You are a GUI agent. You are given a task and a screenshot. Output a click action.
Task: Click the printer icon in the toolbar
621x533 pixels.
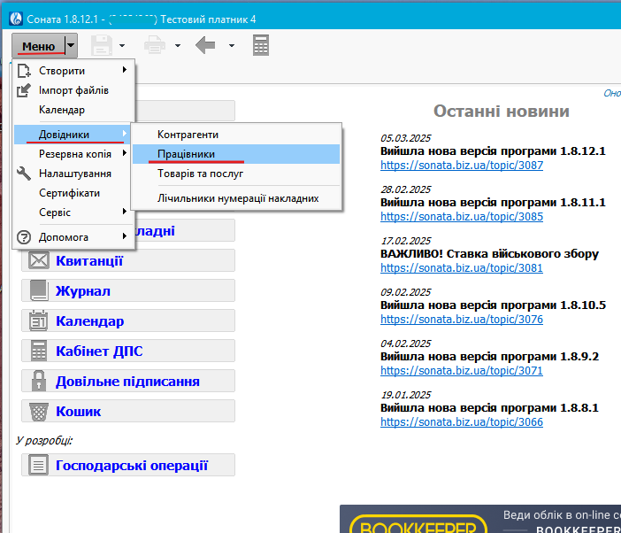155,45
